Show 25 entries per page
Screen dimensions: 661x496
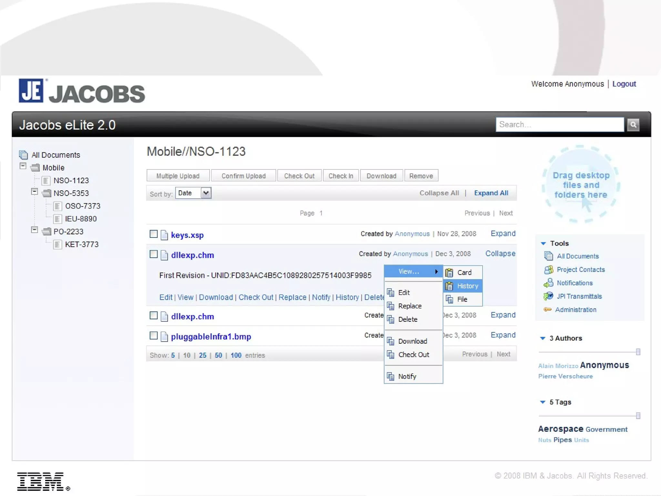pyautogui.click(x=202, y=355)
